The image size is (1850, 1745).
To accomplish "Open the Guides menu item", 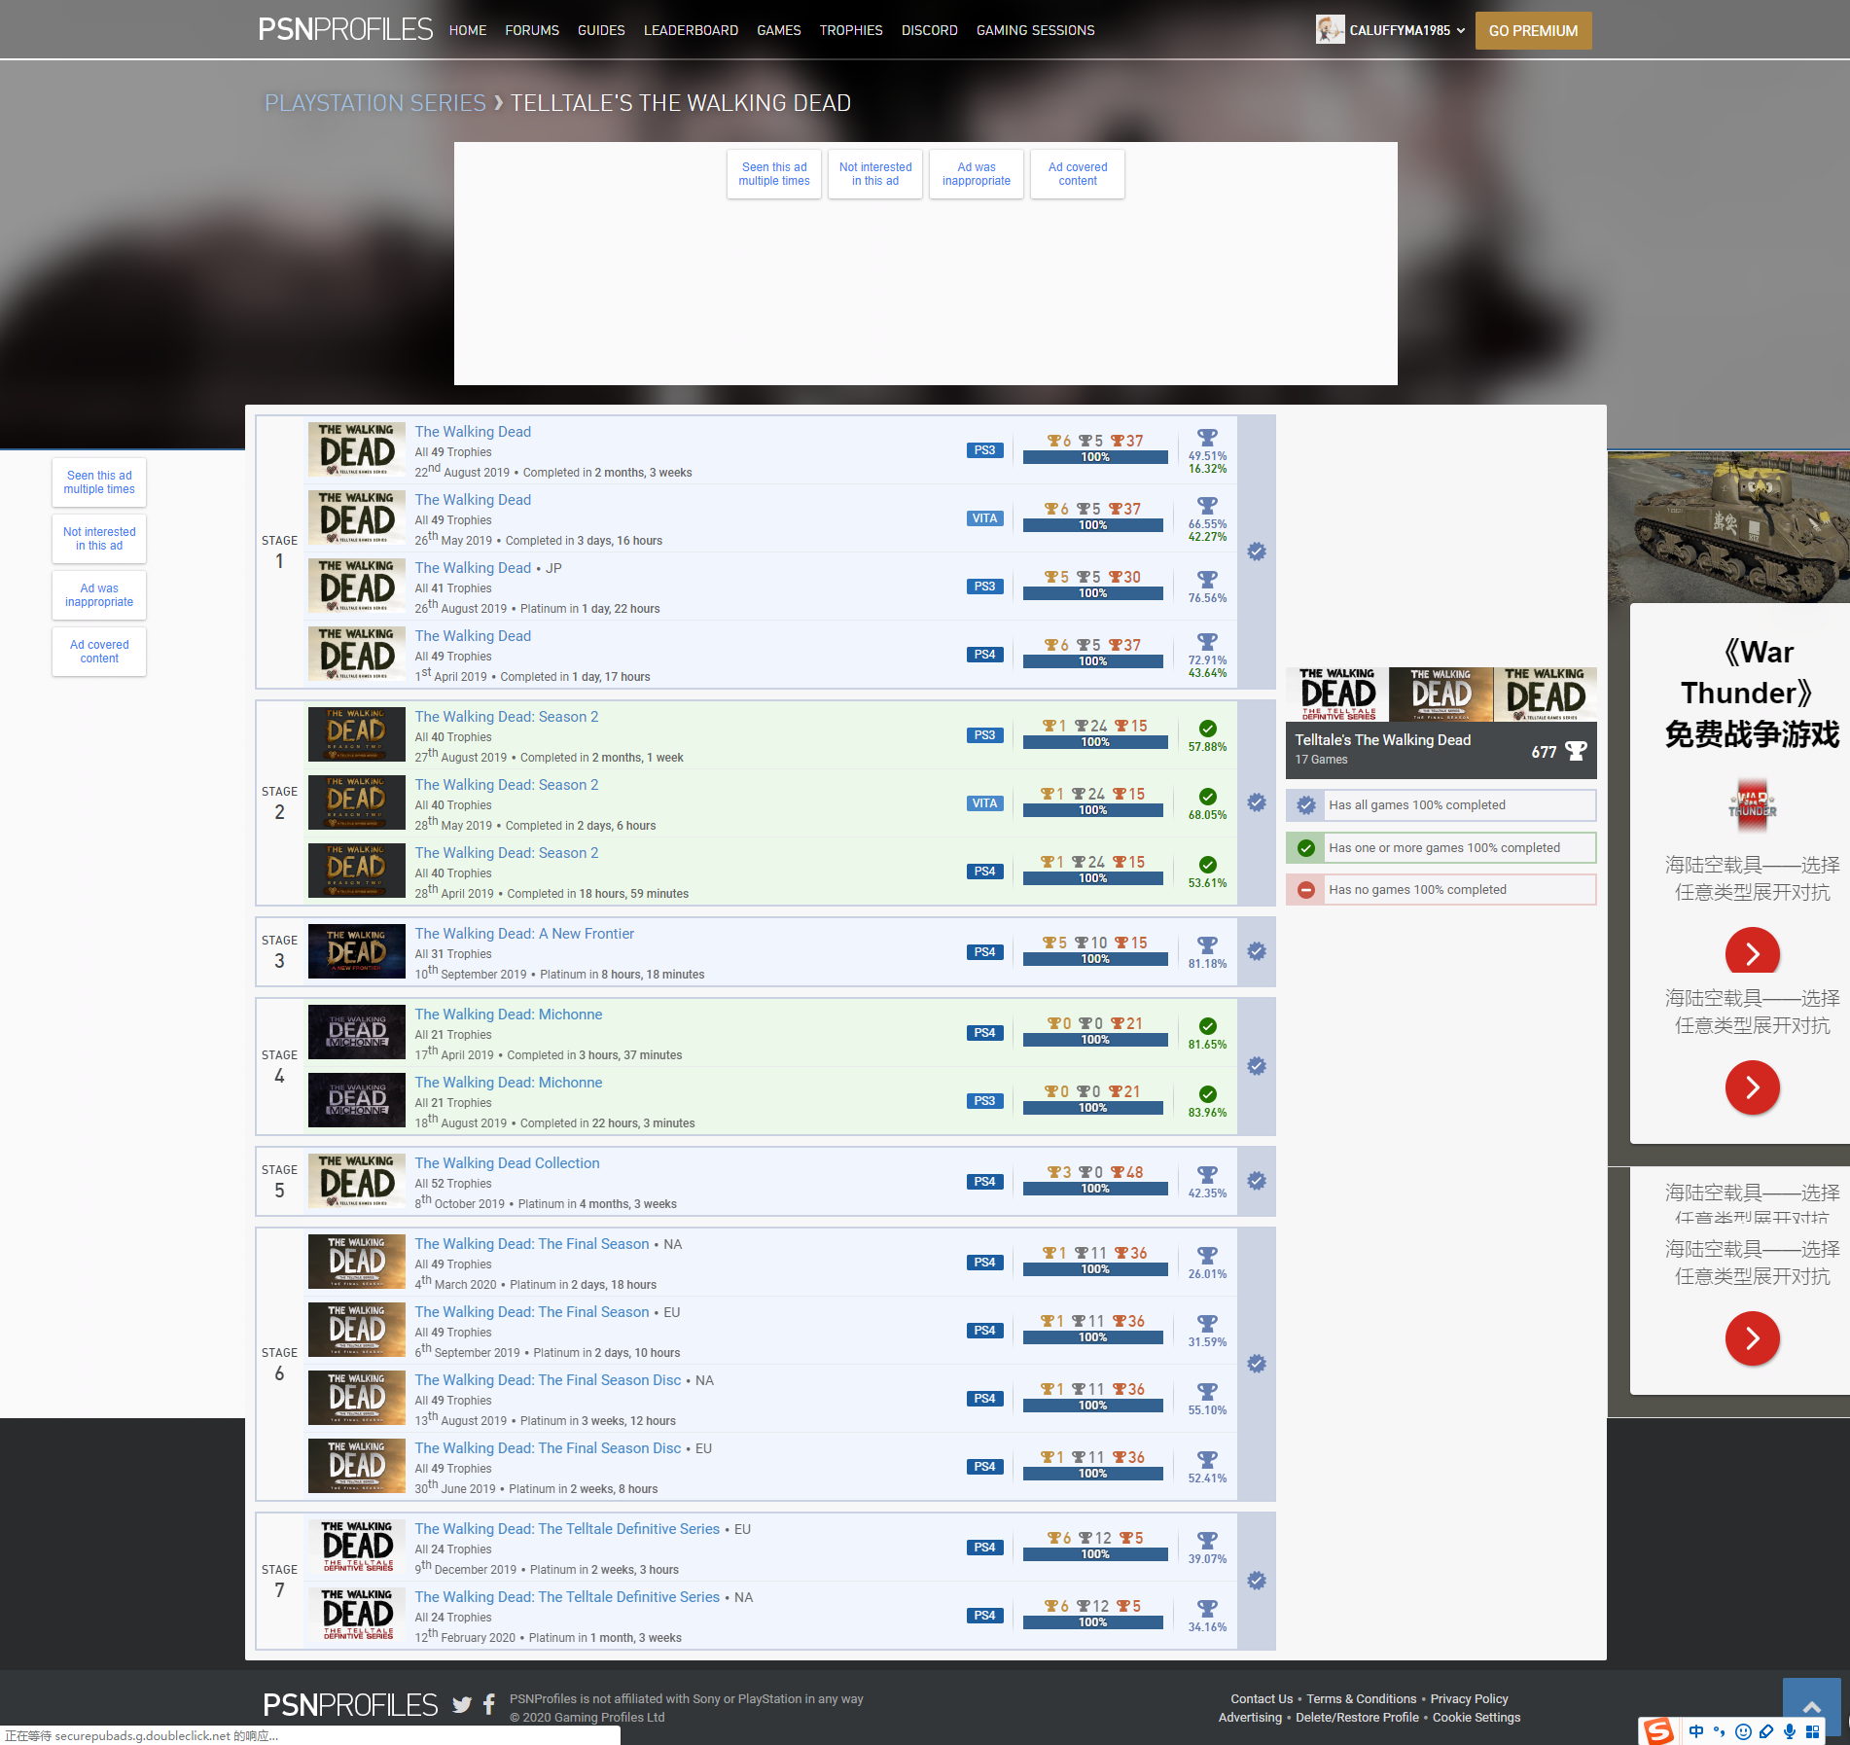I will pos(601,30).
